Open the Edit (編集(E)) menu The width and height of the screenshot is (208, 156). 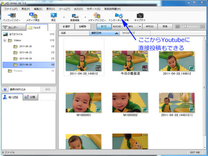pos(38,9)
